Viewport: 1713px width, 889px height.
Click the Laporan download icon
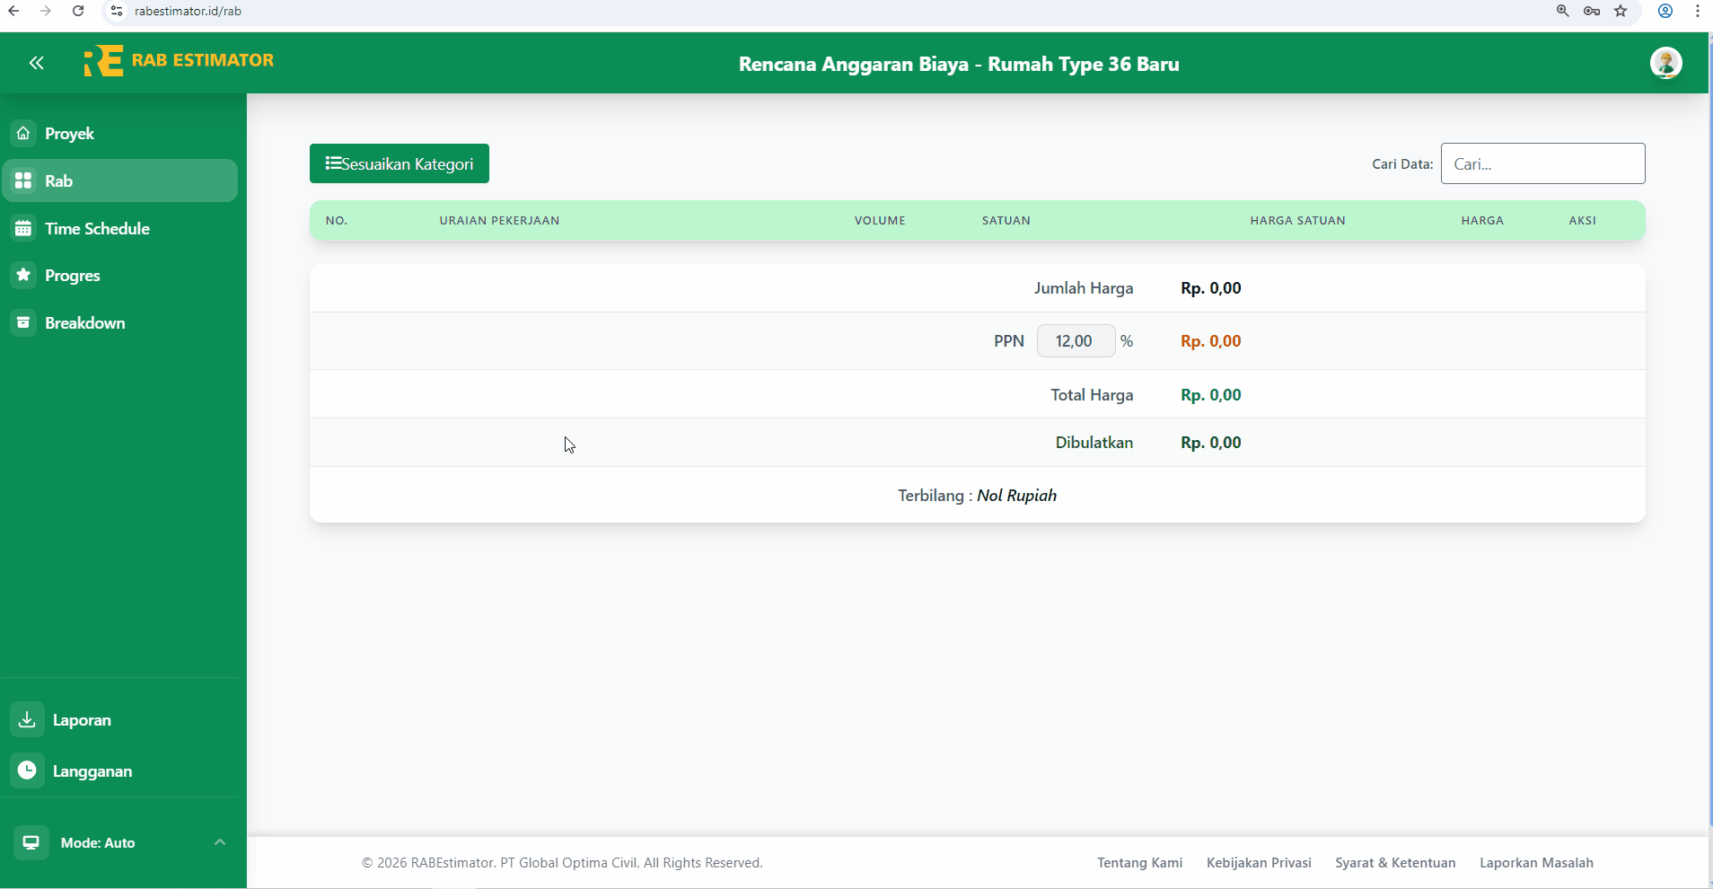coord(28,719)
